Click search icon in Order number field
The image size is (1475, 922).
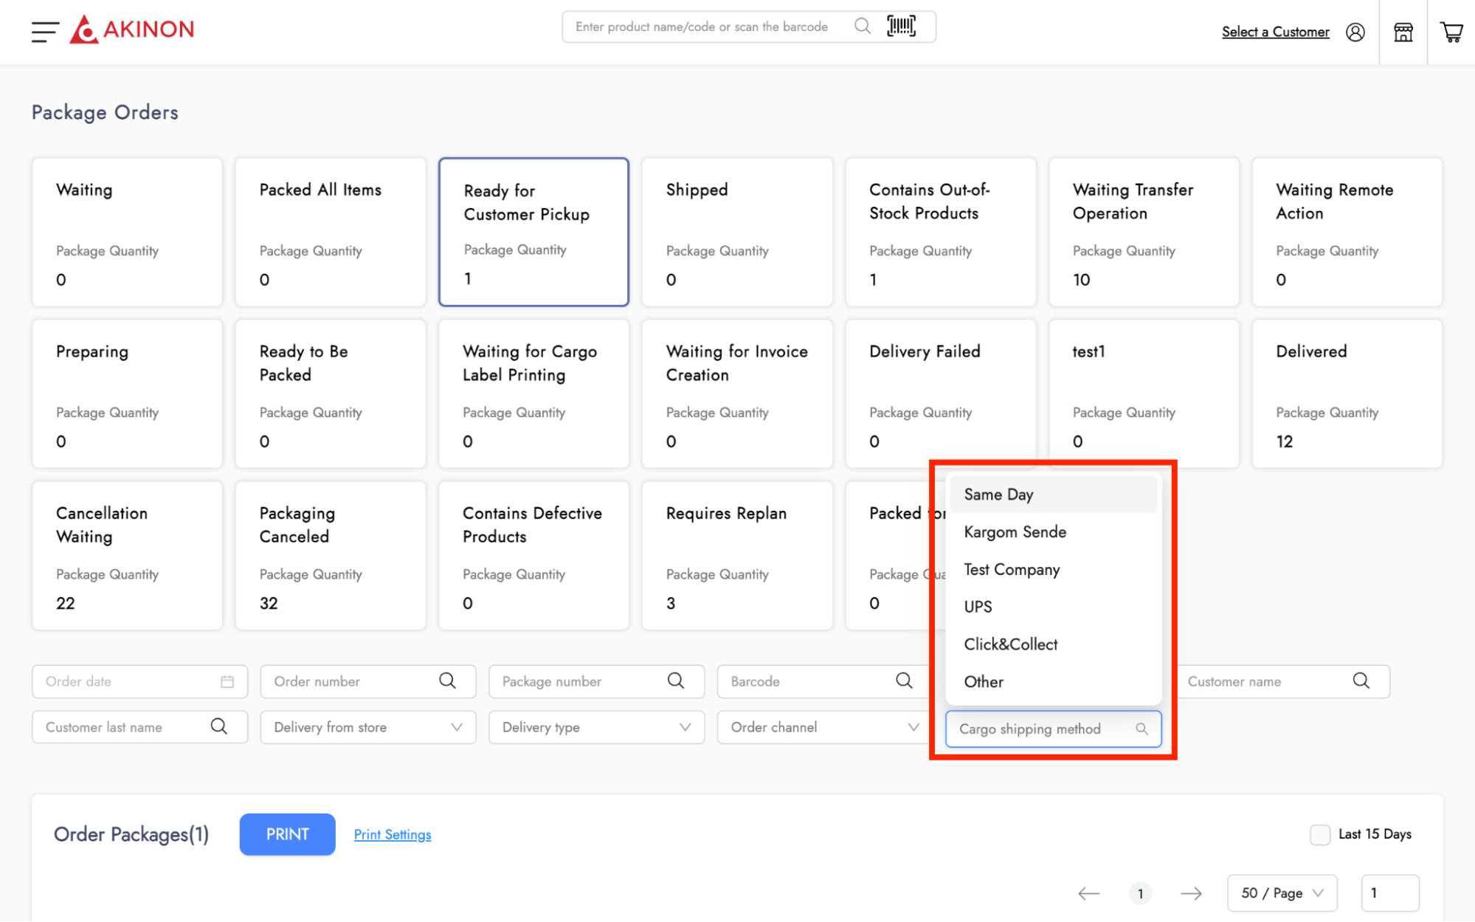click(447, 681)
